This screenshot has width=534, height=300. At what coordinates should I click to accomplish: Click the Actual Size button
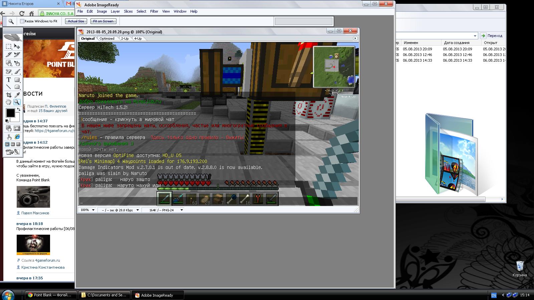pos(76,21)
